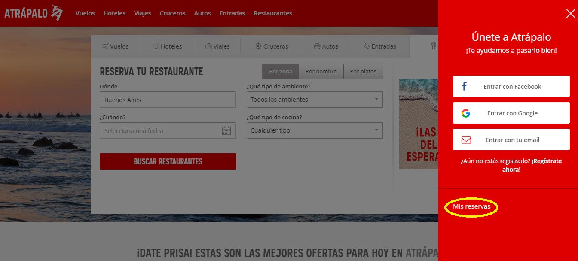Open Autos in top navigation
Viewport: 578px width, 261px height.
tap(202, 13)
